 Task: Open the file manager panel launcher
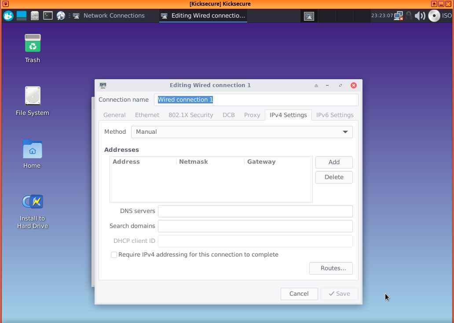[x=35, y=16]
